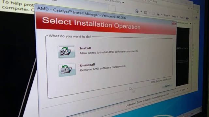Click Cancel in the Catalyst Install Manager
Viewport: 209px width, 117px height.
pos(167,86)
